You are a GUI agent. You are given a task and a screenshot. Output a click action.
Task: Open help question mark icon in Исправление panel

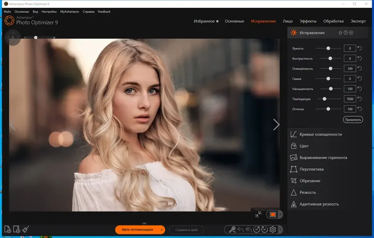coord(346,33)
